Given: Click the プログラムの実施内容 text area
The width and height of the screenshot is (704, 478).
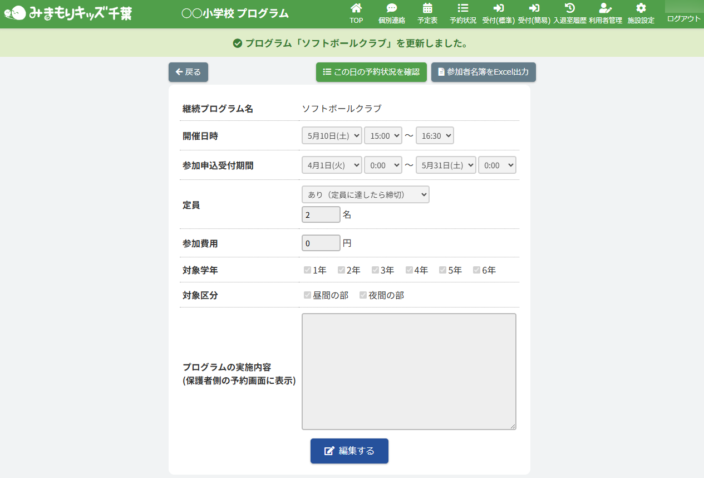Looking at the screenshot, I should 408,371.
